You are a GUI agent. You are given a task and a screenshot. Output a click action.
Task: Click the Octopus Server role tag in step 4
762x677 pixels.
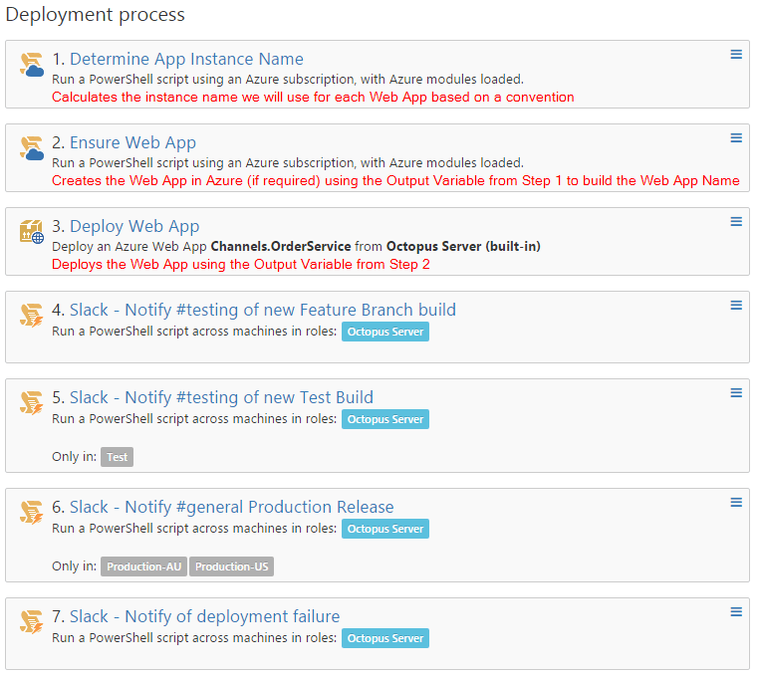385,332
